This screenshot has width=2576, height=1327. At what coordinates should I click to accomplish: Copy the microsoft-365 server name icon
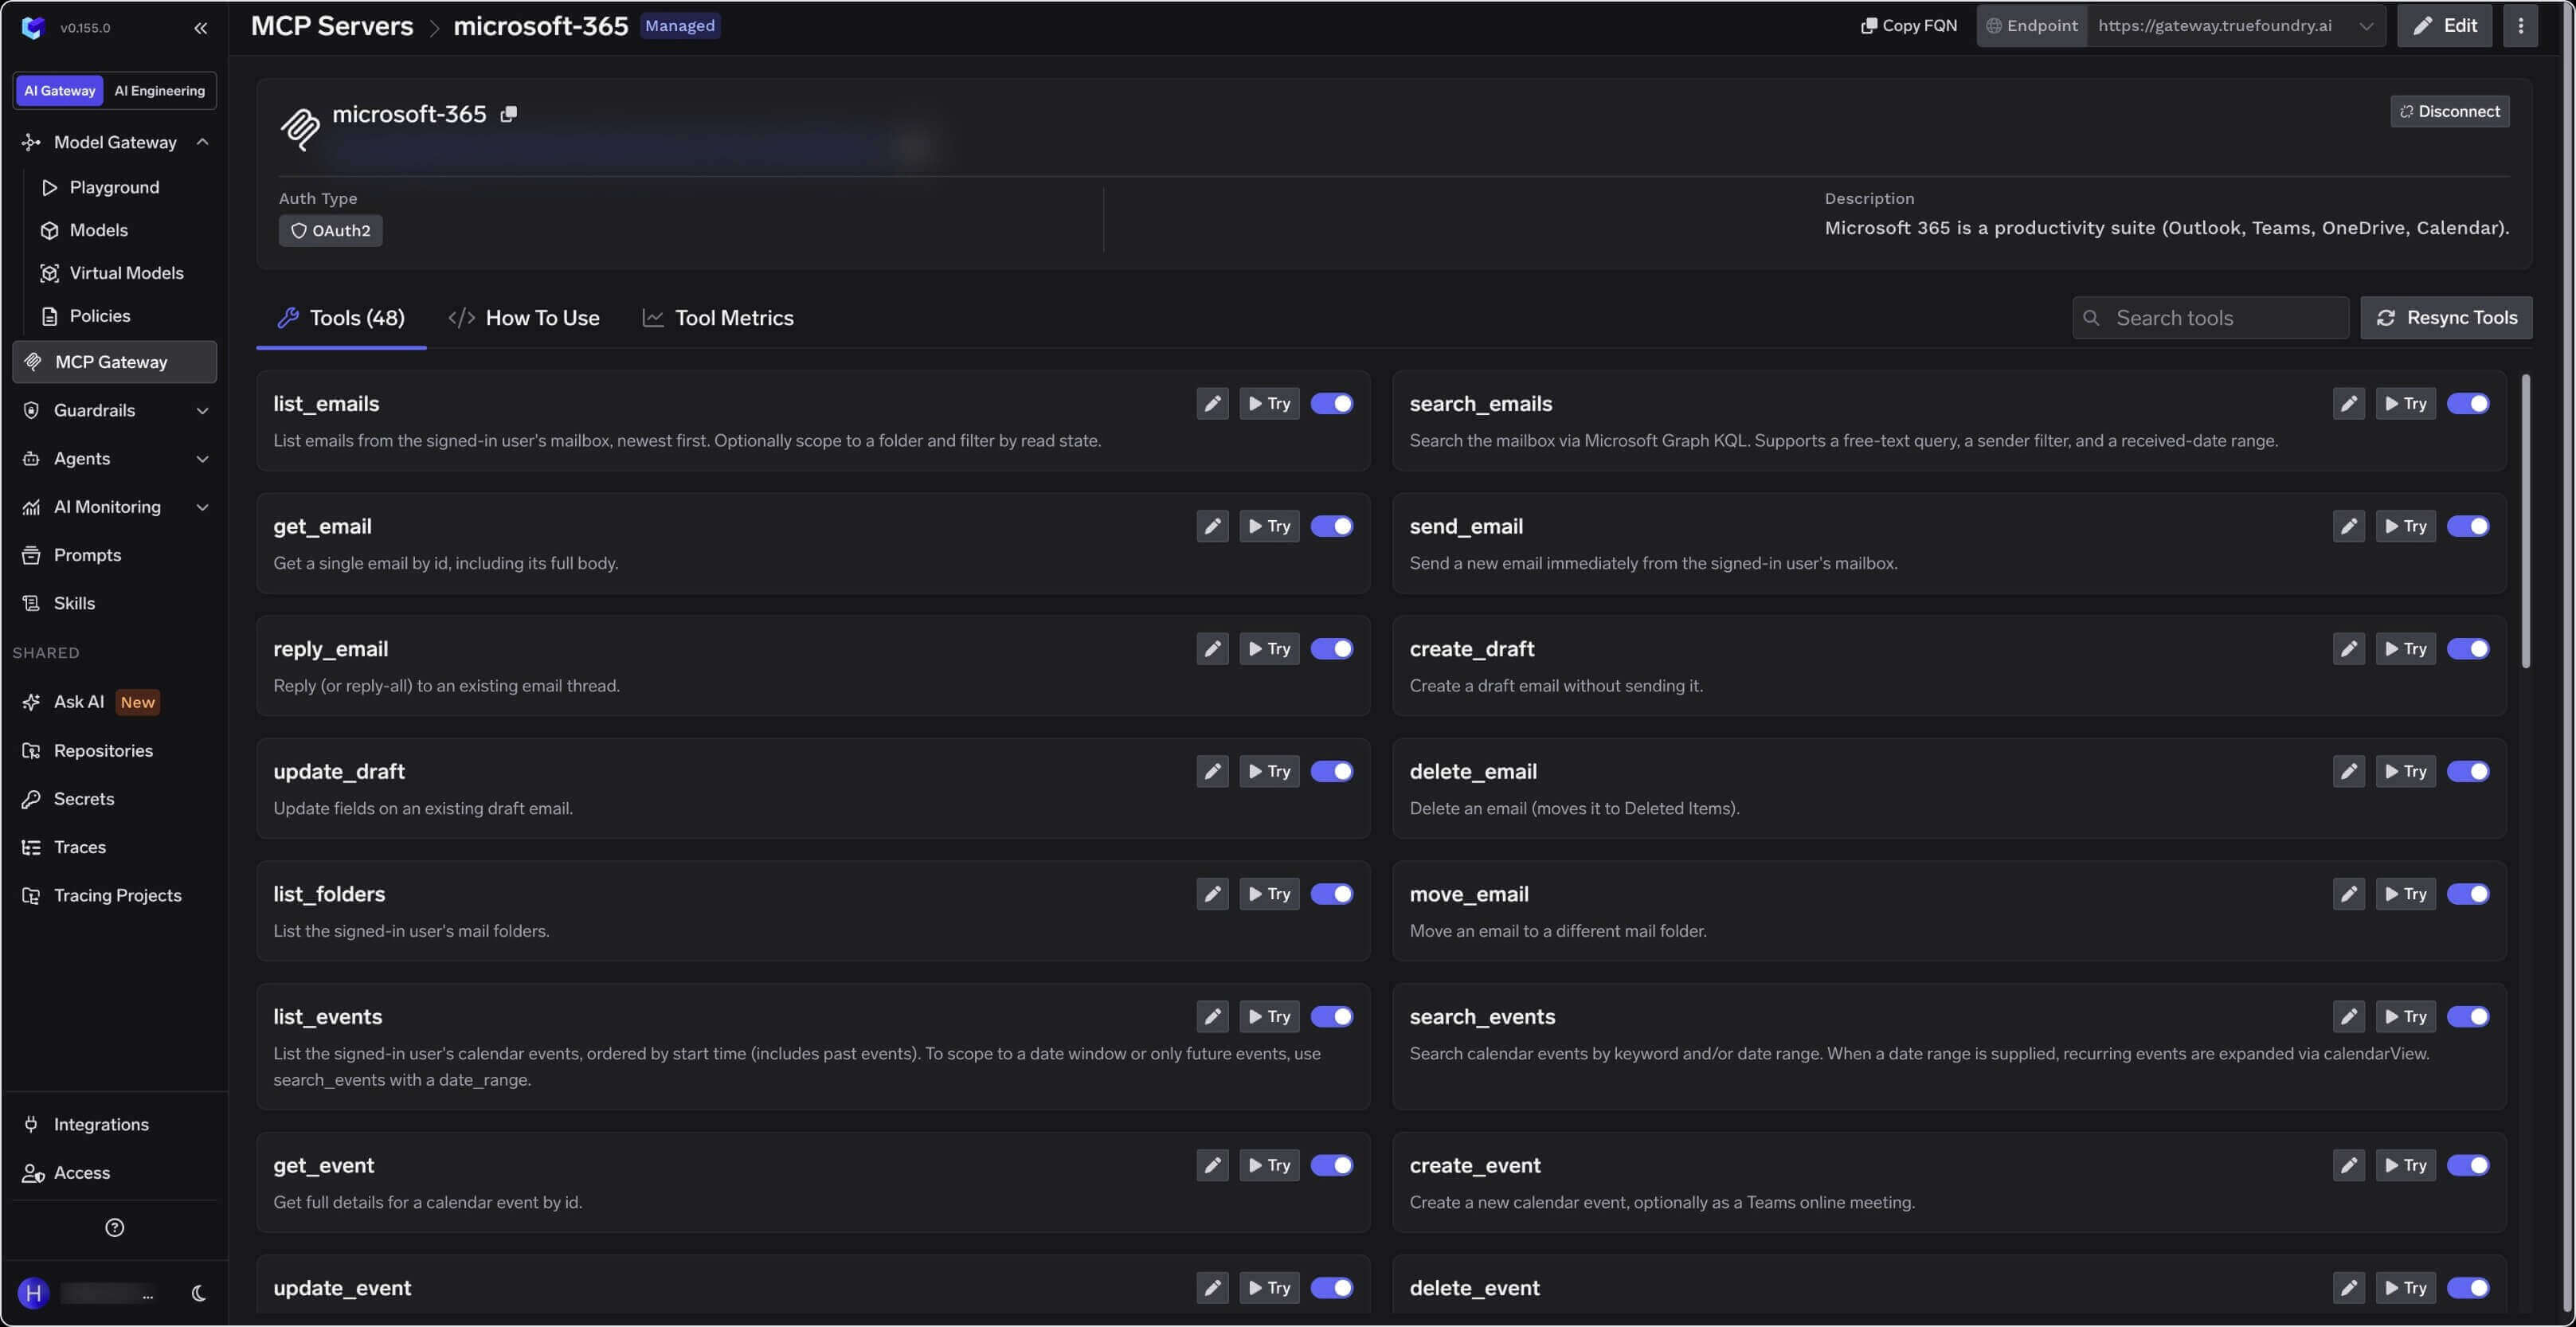click(x=509, y=114)
